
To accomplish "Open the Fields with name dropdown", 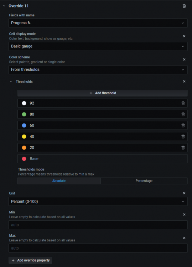I will pyautogui.click(x=98, y=23).
